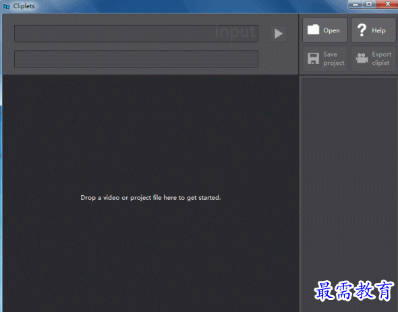Click the lower output timeline bar
The image size is (398, 312).
(136, 59)
